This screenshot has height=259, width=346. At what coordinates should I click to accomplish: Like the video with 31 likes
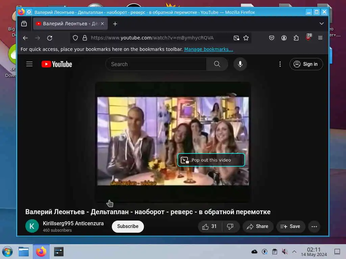pos(210,226)
